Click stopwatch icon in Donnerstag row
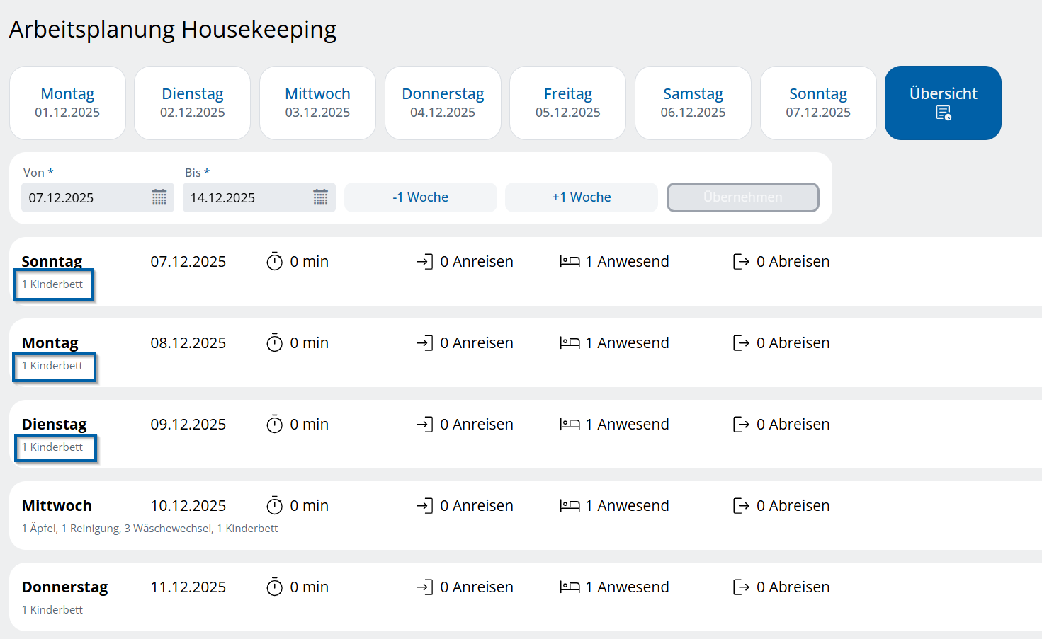Image resolution: width=1042 pixels, height=639 pixels. pos(275,587)
